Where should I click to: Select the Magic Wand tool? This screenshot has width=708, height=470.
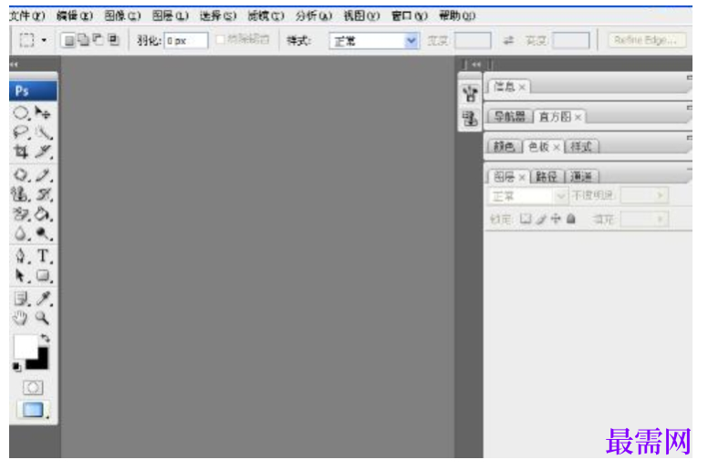pyautogui.click(x=44, y=132)
